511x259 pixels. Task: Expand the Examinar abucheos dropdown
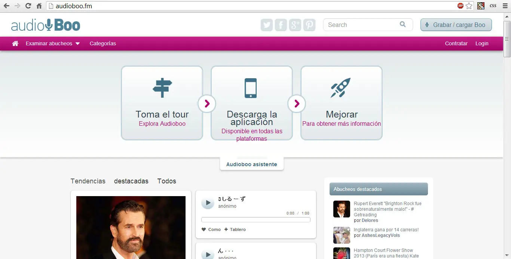(x=53, y=43)
